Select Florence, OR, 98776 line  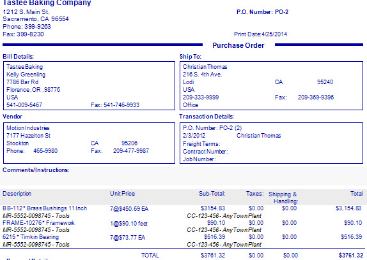33,90
